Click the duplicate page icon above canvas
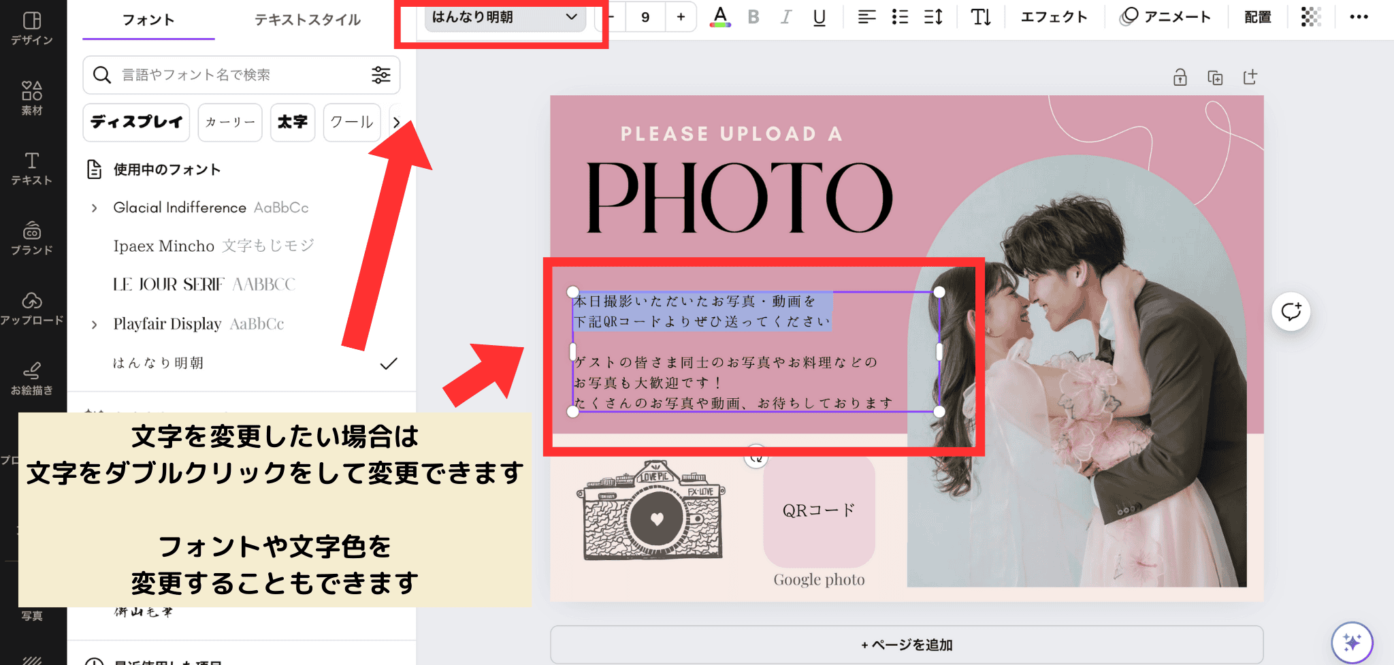This screenshot has width=1394, height=665. (x=1215, y=78)
